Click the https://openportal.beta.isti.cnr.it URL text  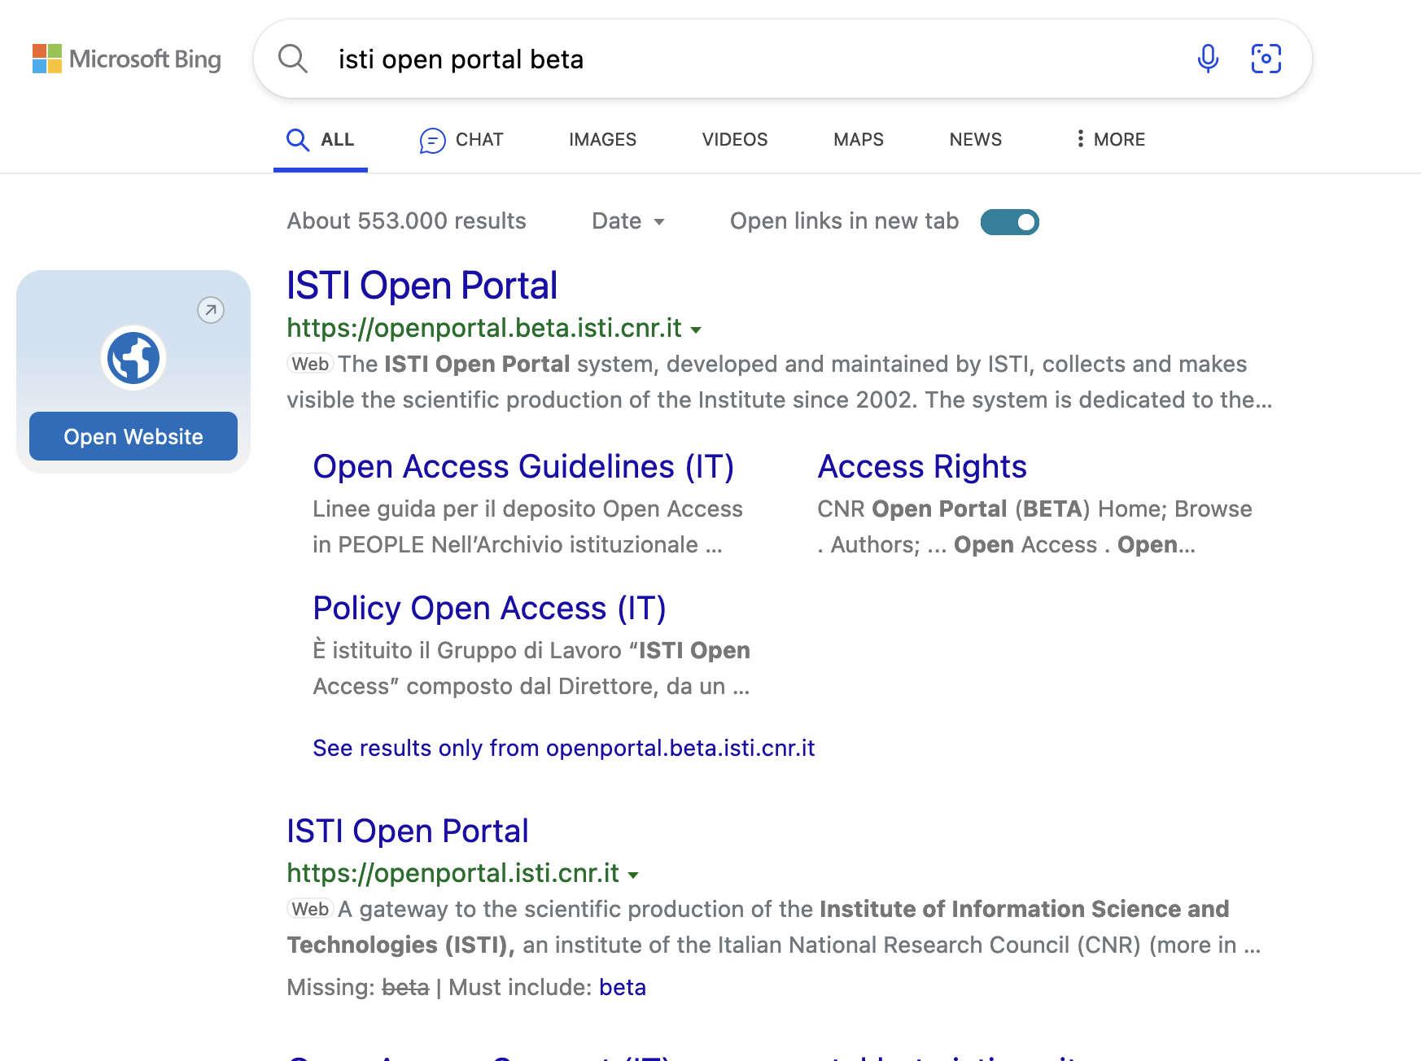click(x=484, y=328)
